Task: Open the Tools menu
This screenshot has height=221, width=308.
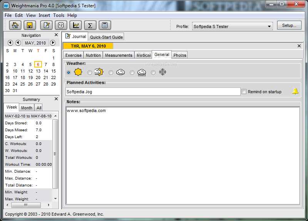Action: click(x=59, y=15)
